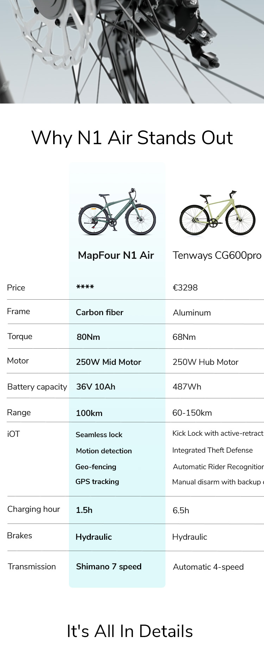Image resolution: width=264 pixels, height=661 pixels.
Task: Select the Geo-fencing feature entry
Action: 96,467
